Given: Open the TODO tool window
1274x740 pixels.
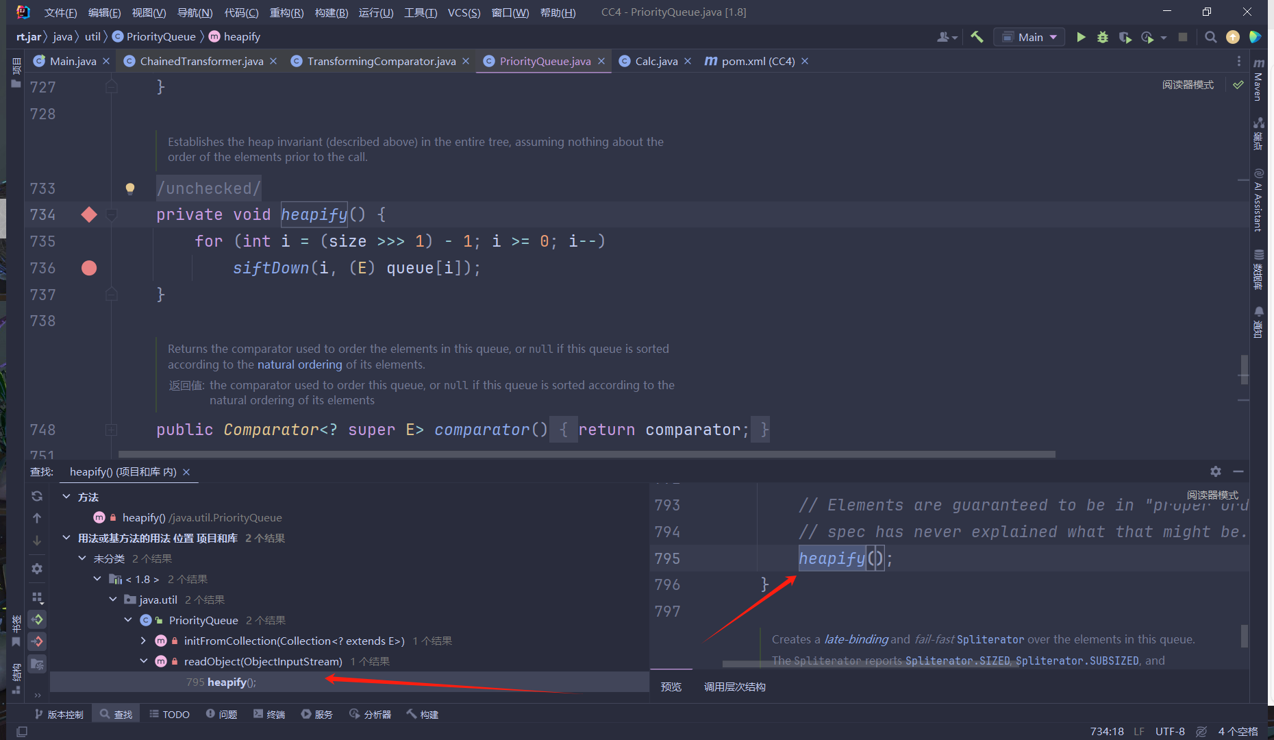Looking at the screenshot, I should (x=169, y=714).
